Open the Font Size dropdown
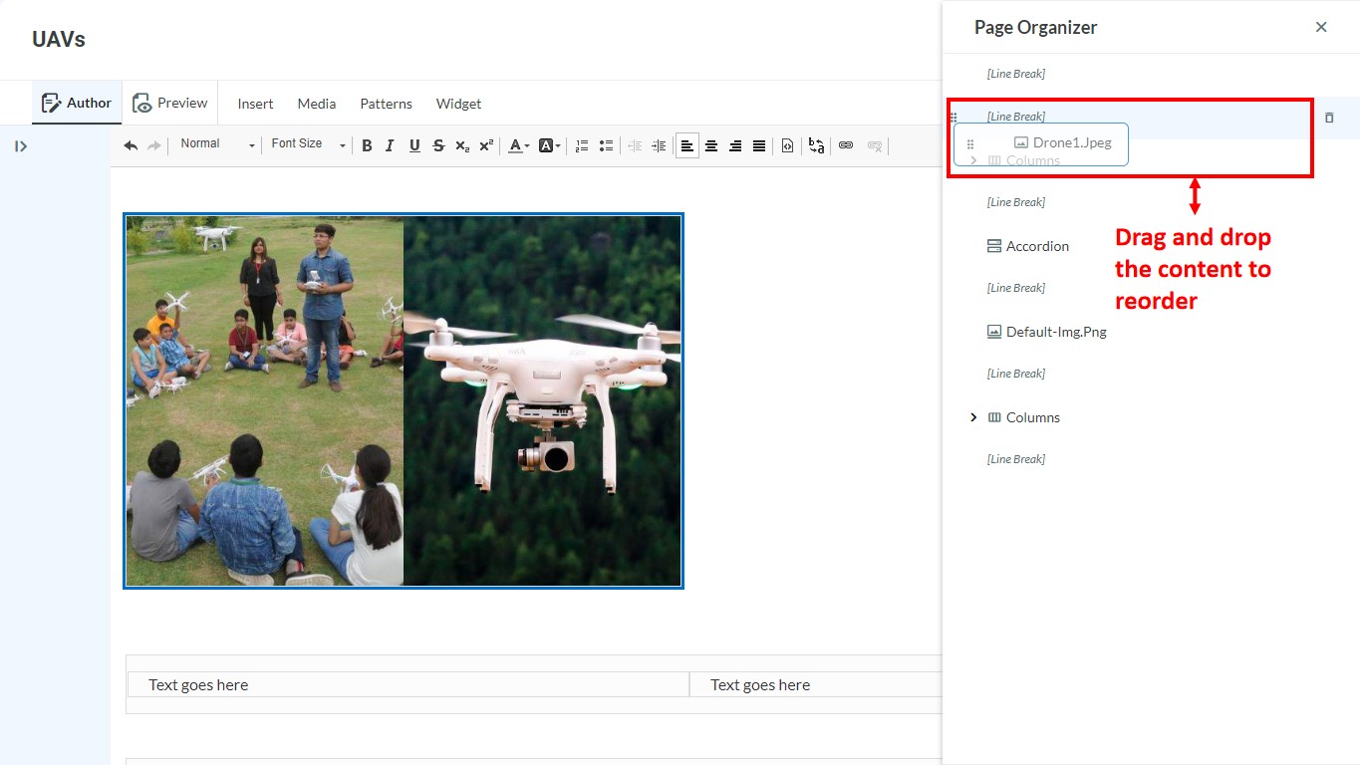This screenshot has width=1360, height=765. point(308,144)
